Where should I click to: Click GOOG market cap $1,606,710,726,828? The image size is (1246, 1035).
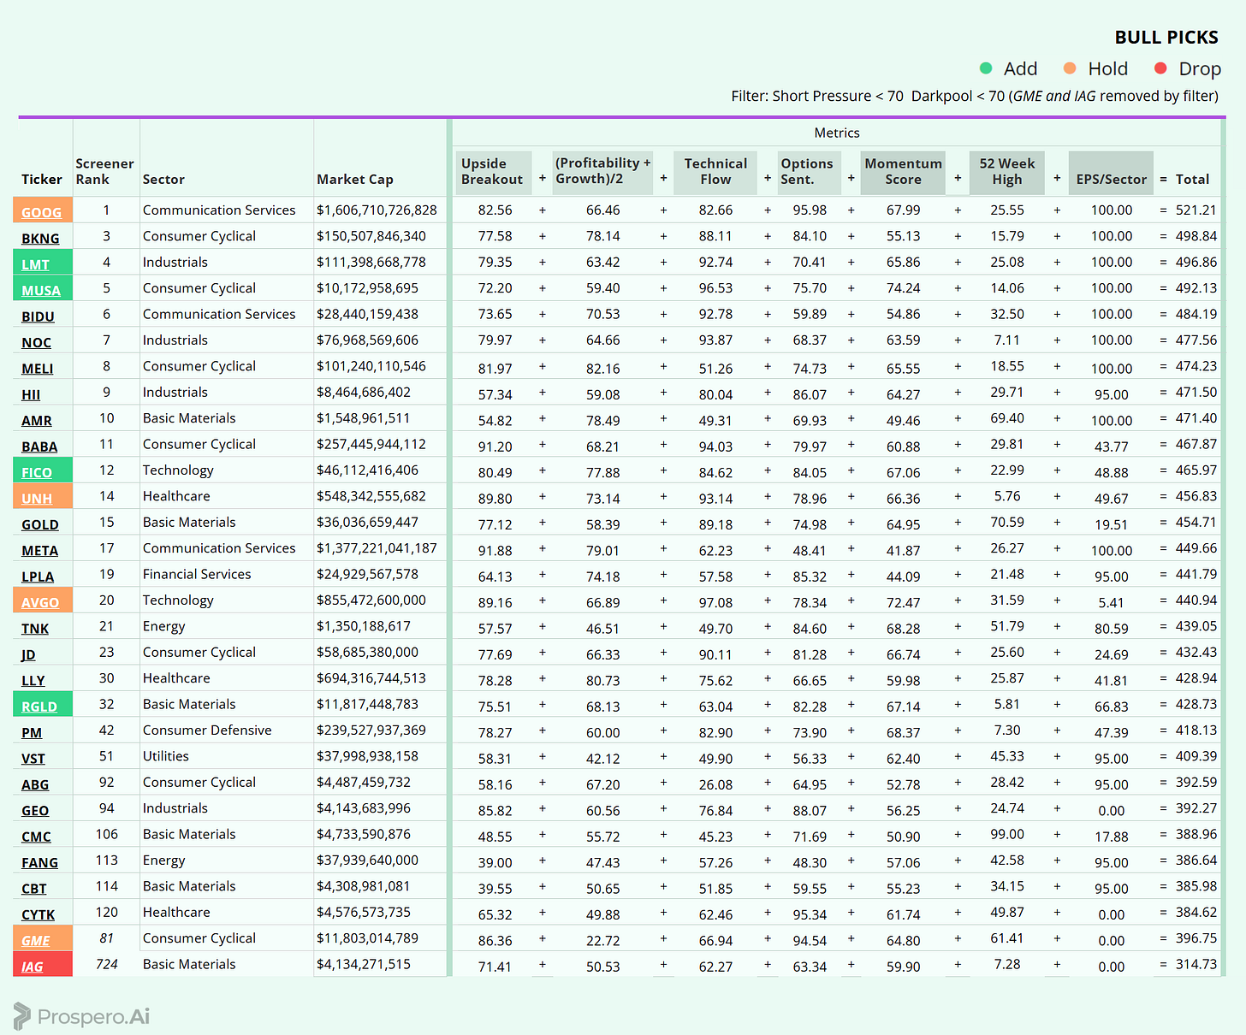377,210
